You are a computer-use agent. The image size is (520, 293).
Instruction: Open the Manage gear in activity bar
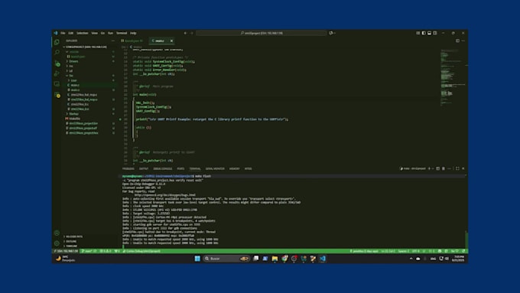(57, 243)
